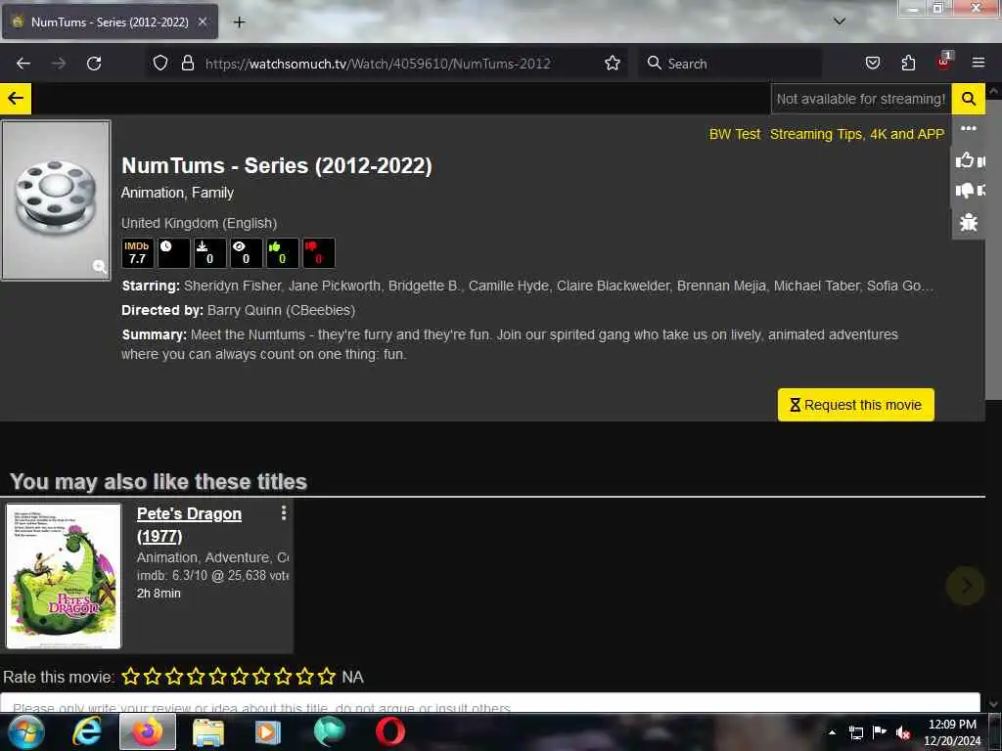Image resolution: width=1002 pixels, height=751 pixels.
Task: Click the muted volume tray icon
Action: pyautogui.click(x=903, y=733)
